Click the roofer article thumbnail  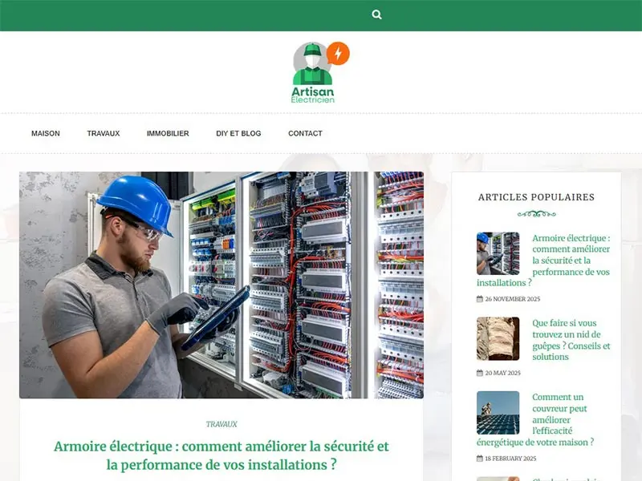[x=498, y=412]
